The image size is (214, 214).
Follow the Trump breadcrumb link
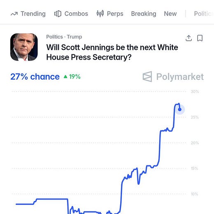[x=74, y=37]
